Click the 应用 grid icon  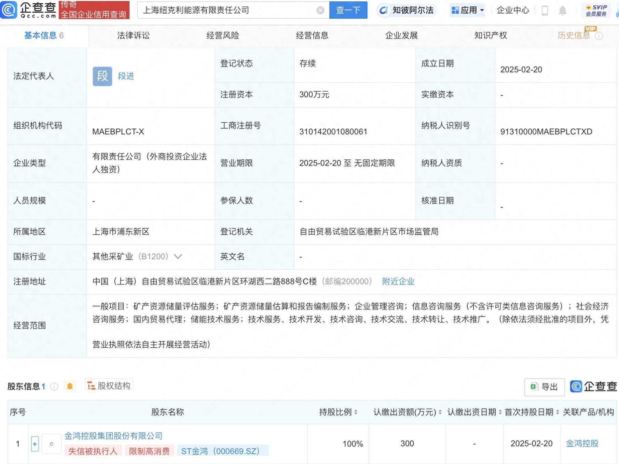click(455, 10)
